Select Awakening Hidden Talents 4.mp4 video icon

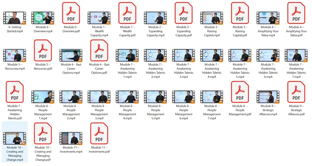tap(212, 55)
